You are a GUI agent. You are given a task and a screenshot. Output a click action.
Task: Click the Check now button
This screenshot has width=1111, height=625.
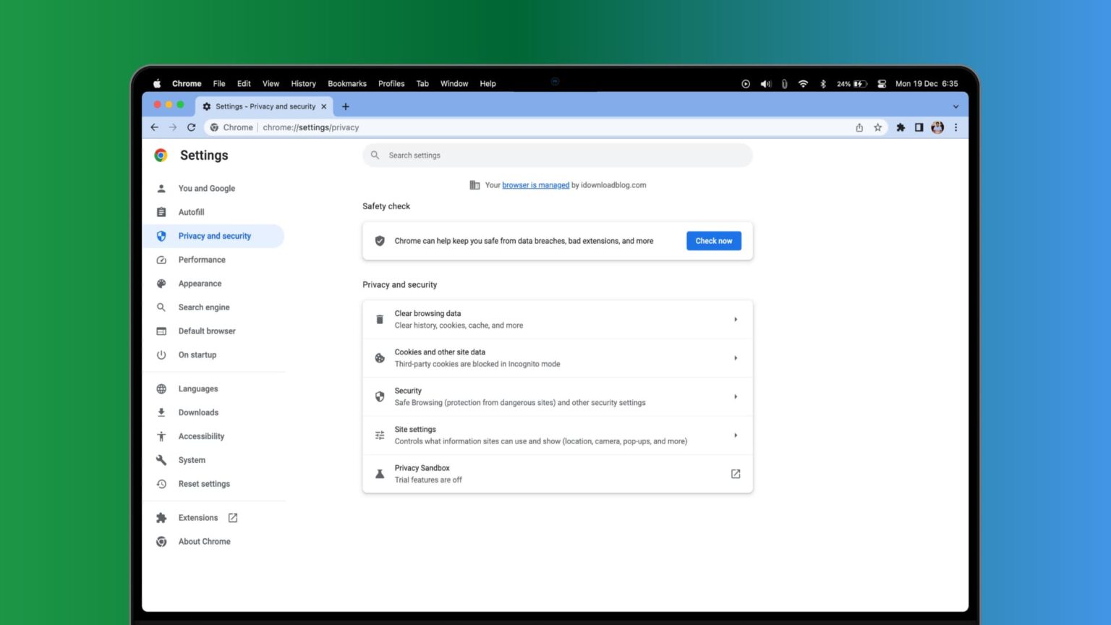click(714, 241)
